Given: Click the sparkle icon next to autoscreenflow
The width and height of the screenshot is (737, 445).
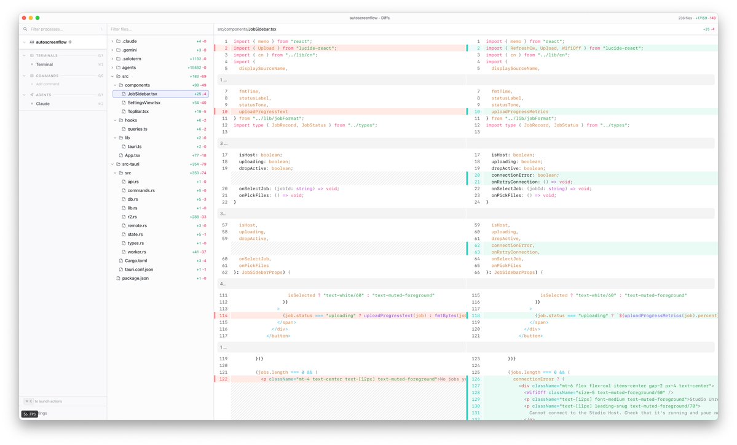Looking at the screenshot, I should click(x=70, y=42).
